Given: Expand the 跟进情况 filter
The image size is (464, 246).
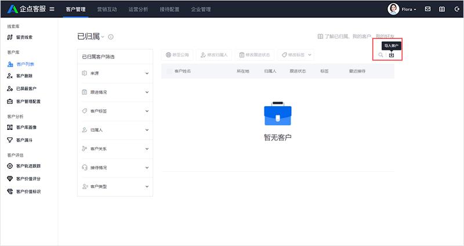Looking at the screenshot, I should point(115,92).
